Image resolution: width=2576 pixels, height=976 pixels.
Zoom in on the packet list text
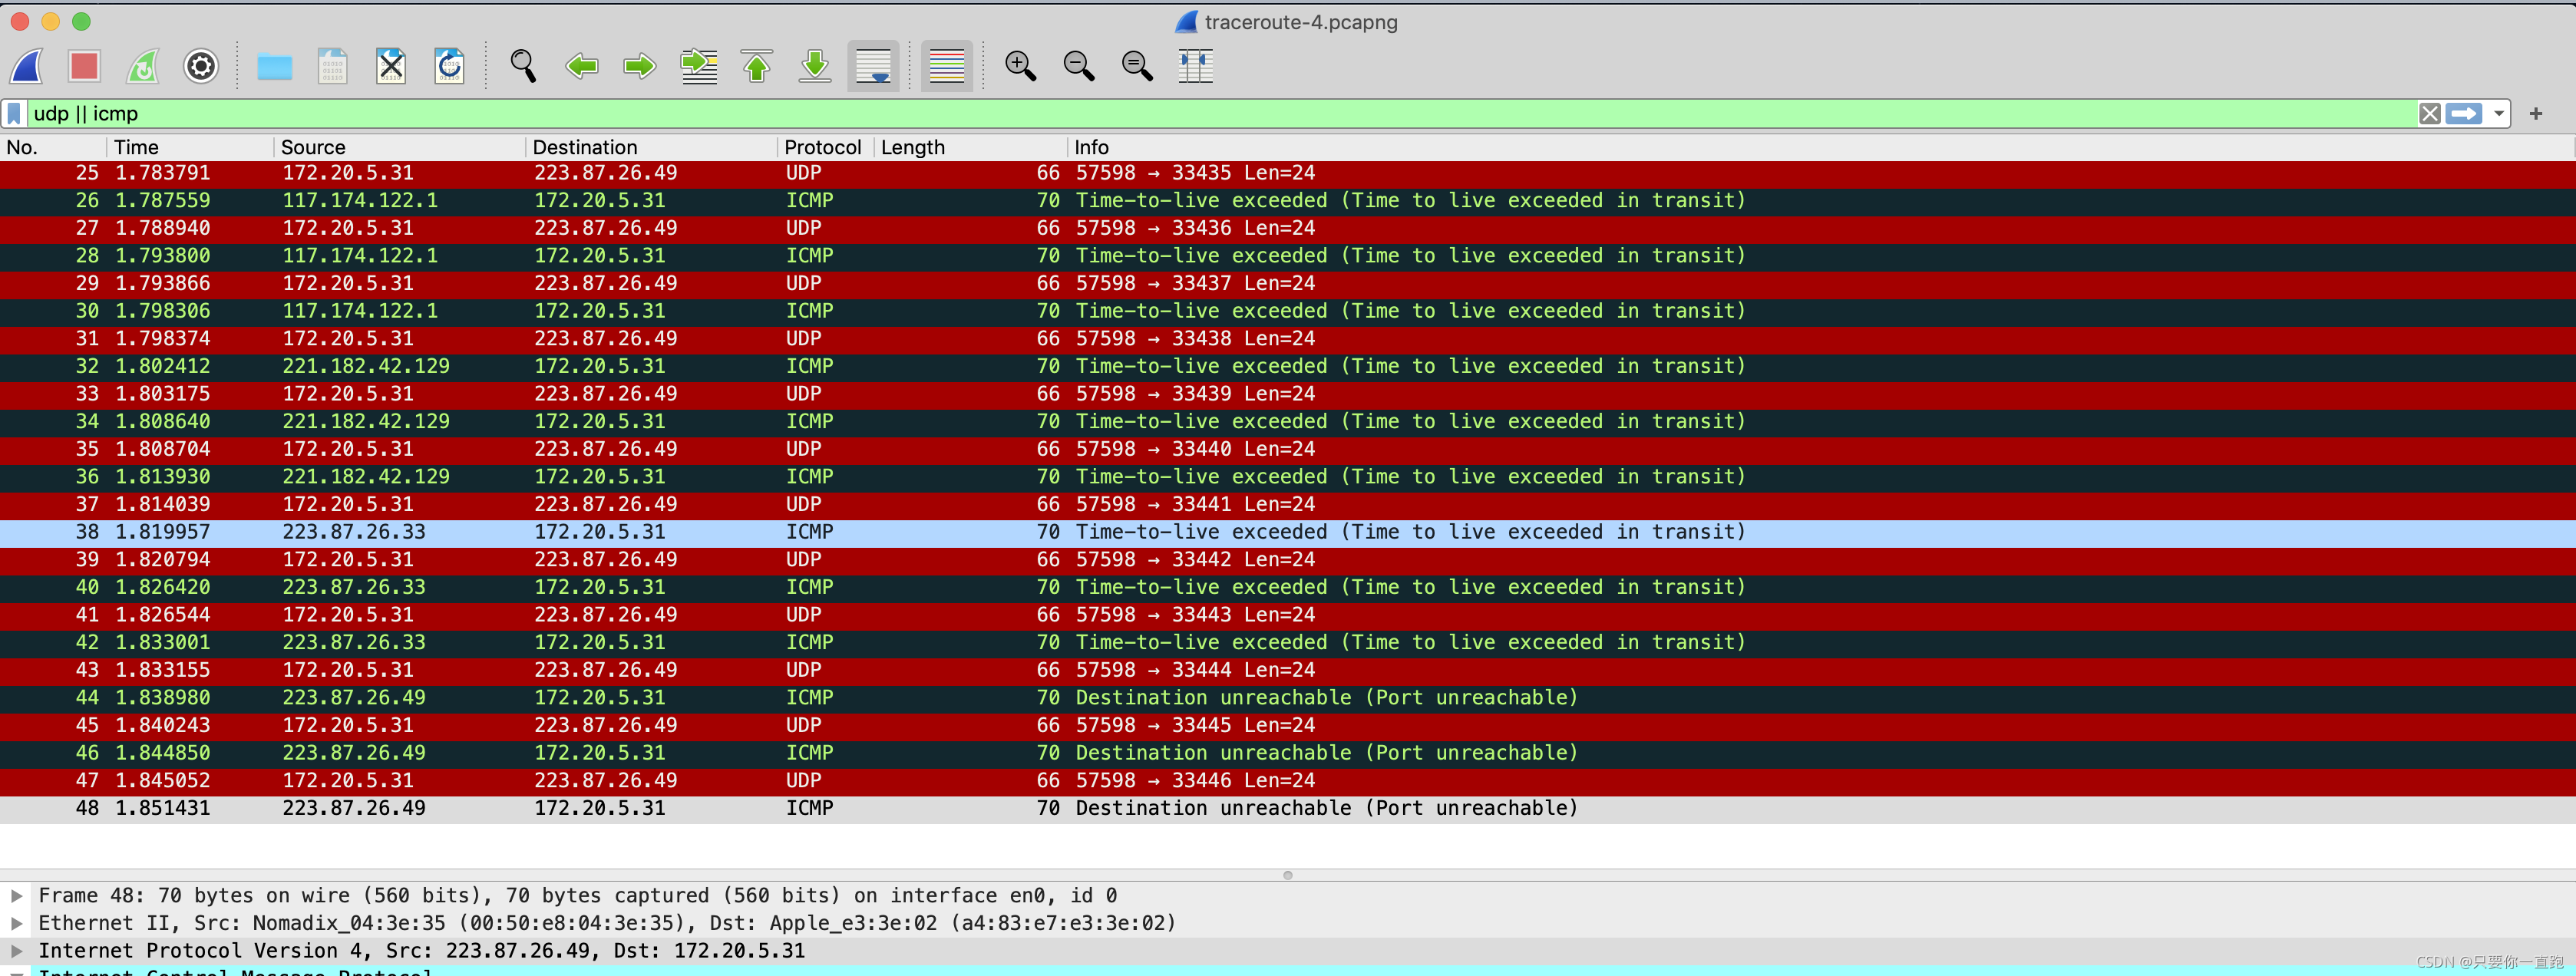1020,67
